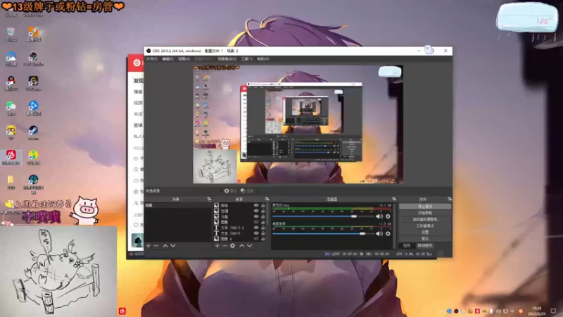Lock the 文本 (GDI+) source
The image size is (563, 317).
262,233
